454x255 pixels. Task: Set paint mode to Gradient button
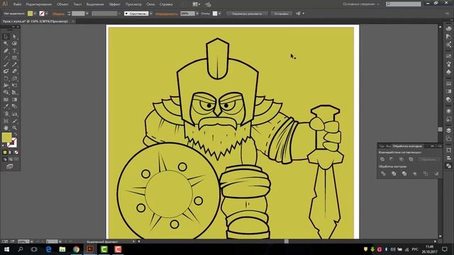pos(11,152)
